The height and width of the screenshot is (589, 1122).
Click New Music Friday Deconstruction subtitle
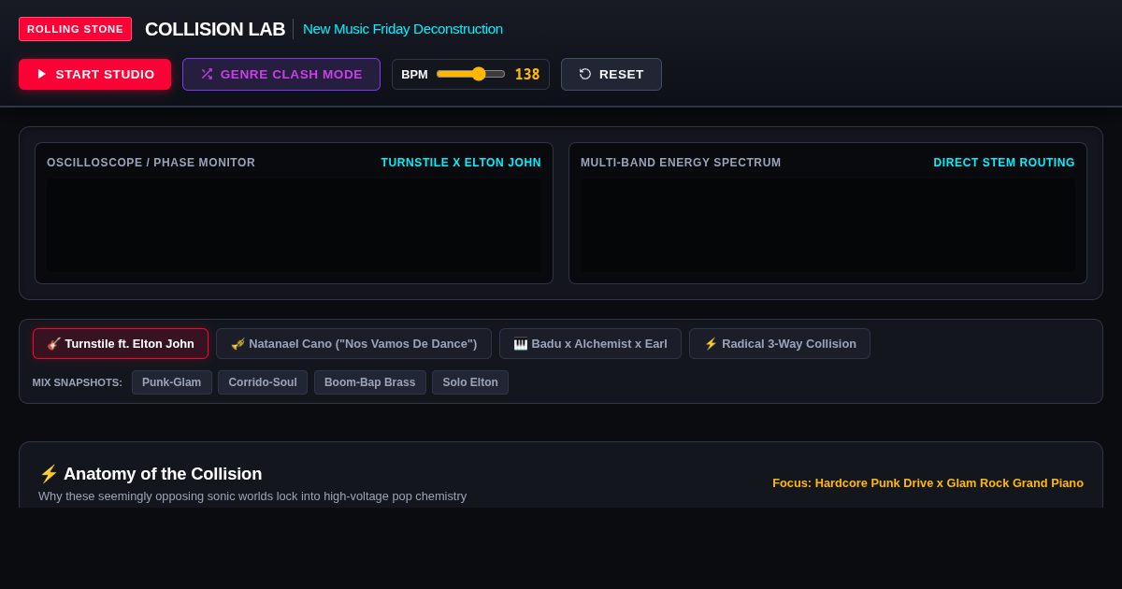(x=403, y=29)
